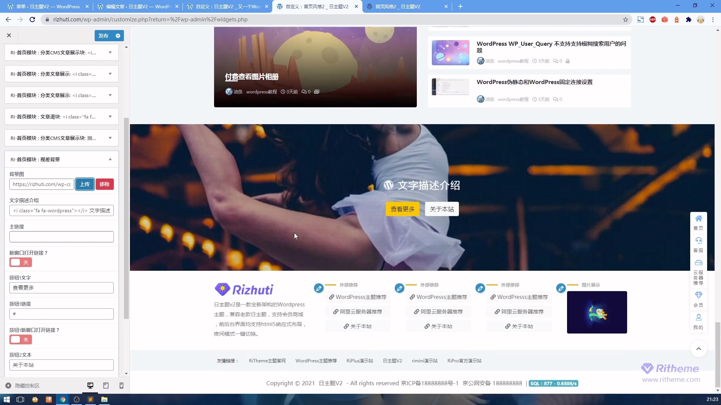Viewport: 721px width, 405px height.
Task: Toggle 按钮1新窗口打开链接 switch
Action: [x=20, y=339]
